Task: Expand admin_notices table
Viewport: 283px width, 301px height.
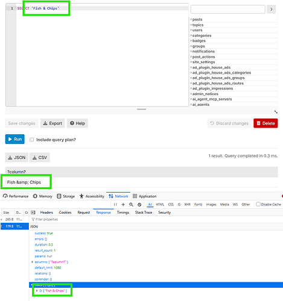Action: [205, 94]
